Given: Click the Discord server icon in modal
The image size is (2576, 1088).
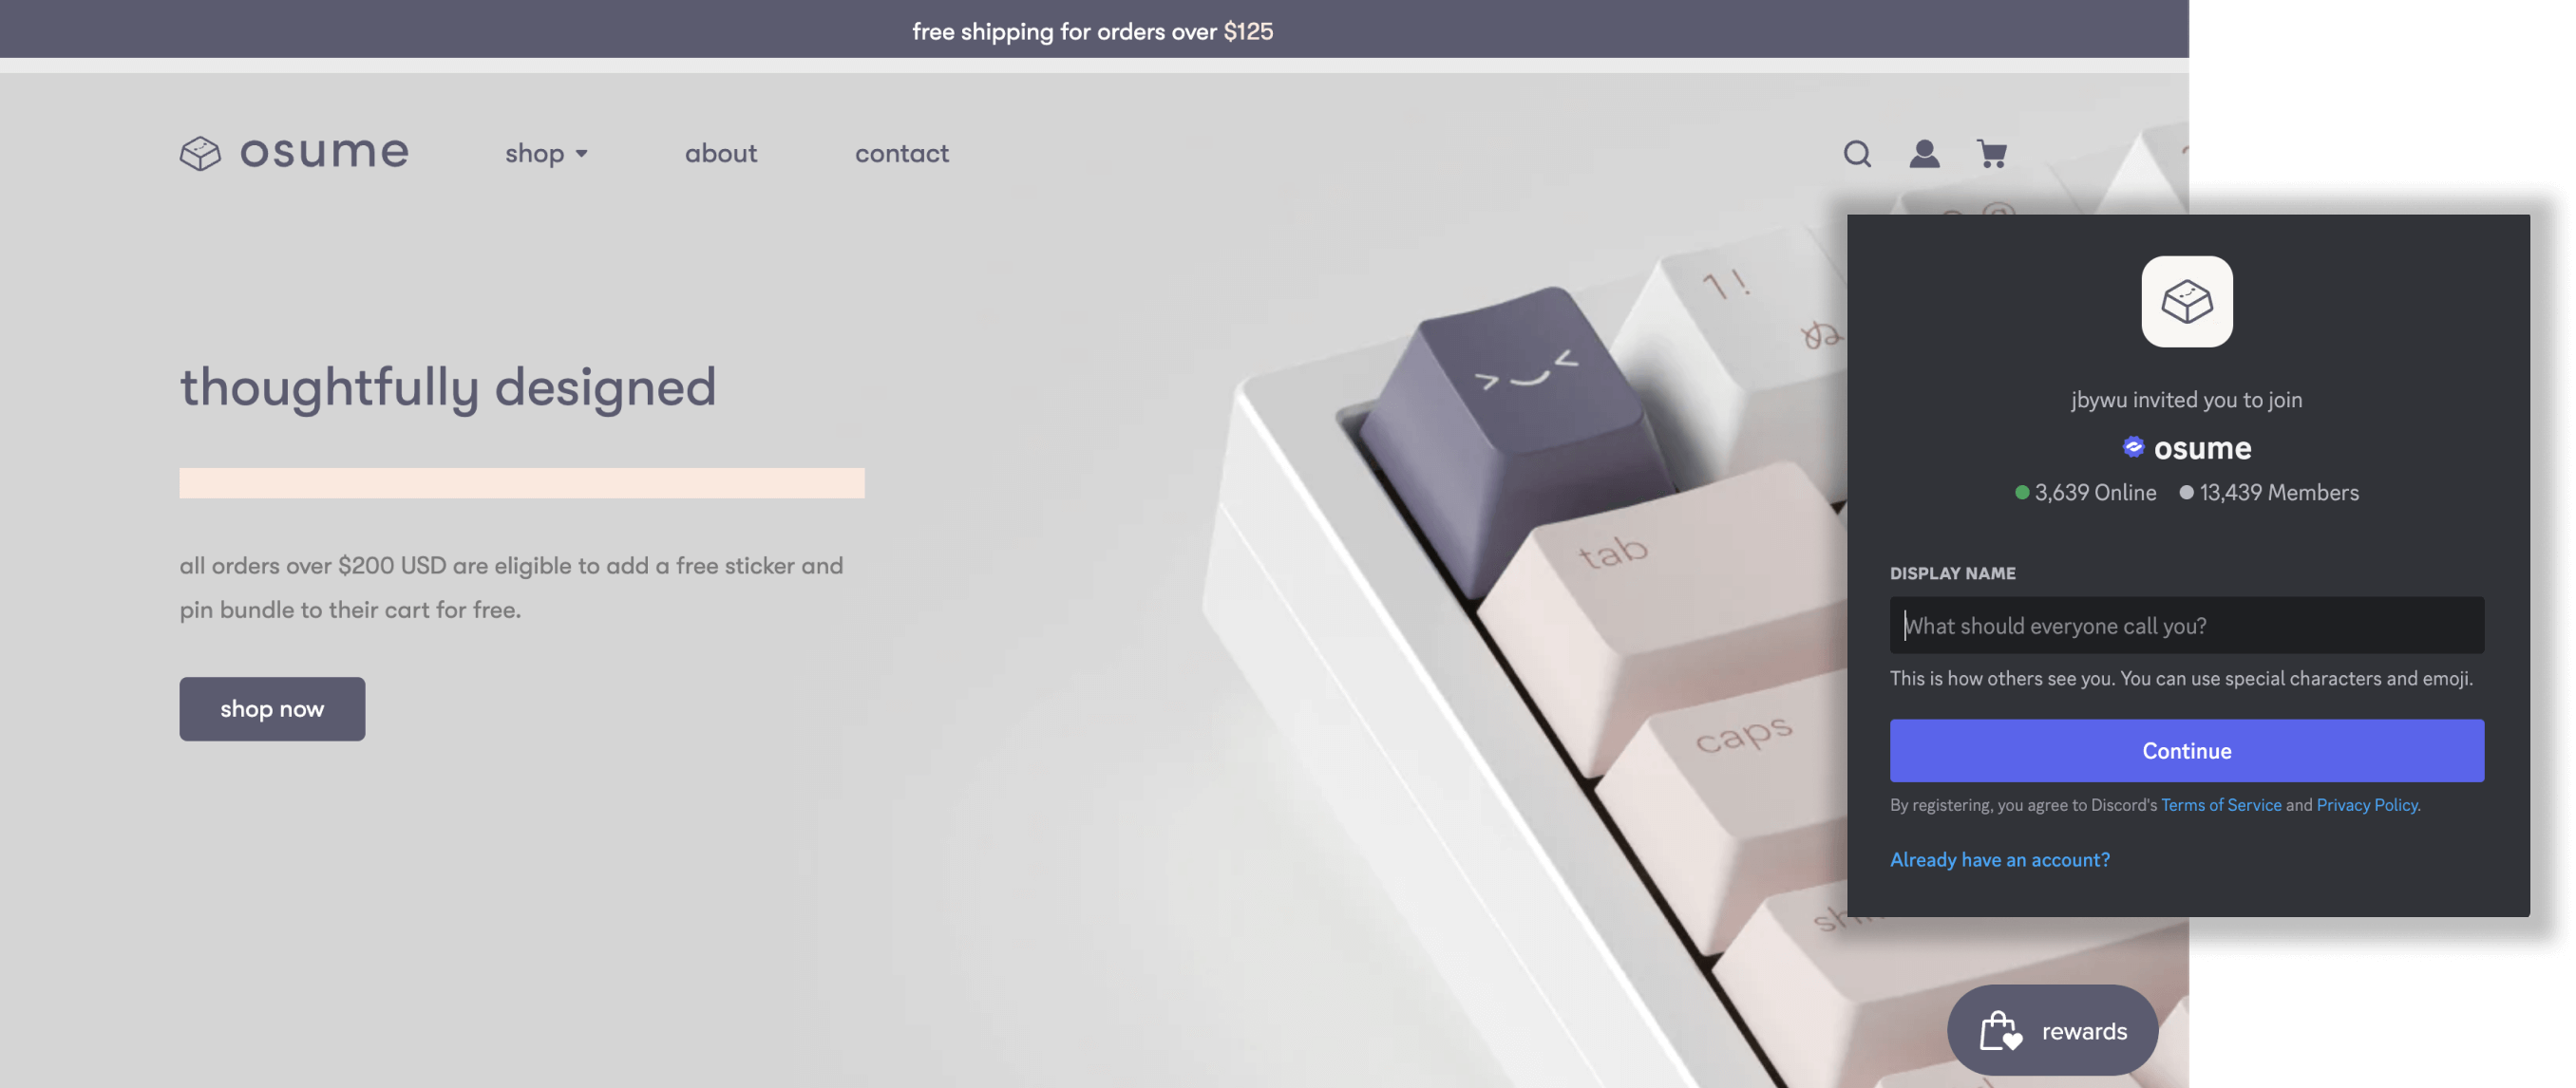Looking at the screenshot, I should point(2187,300).
